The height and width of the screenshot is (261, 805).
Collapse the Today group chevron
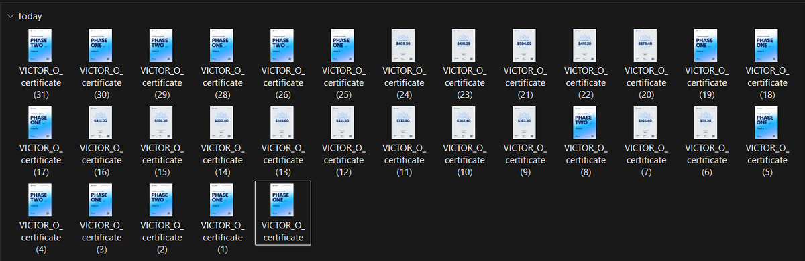[x=10, y=16]
